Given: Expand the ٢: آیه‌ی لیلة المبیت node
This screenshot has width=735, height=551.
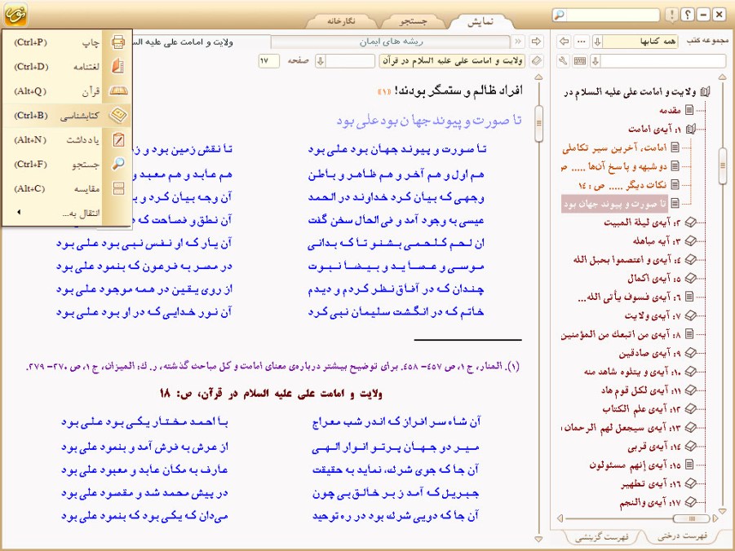Looking at the screenshot, I should 690,222.
